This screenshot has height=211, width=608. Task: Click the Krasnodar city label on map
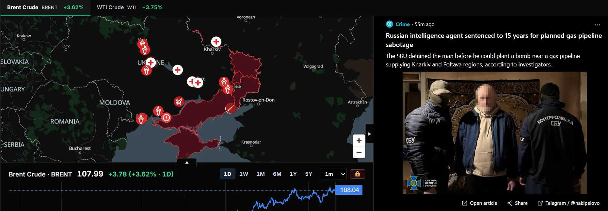[251, 142]
